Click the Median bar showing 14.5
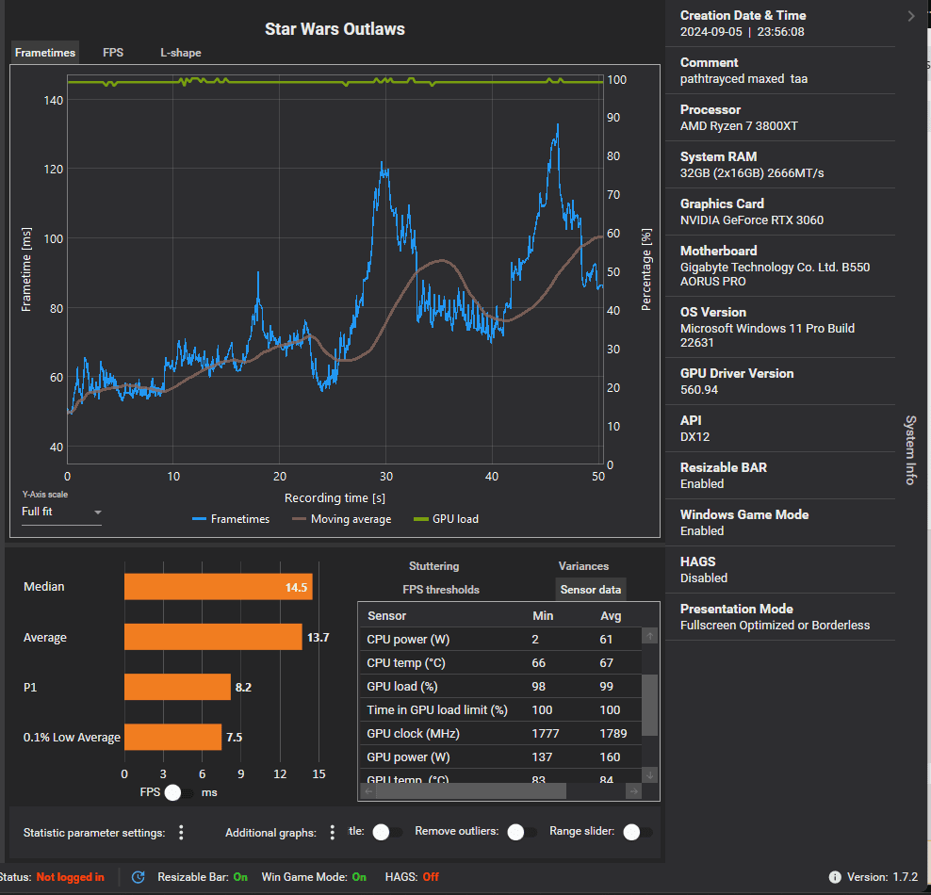The image size is (931, 895). coord(219,587)
